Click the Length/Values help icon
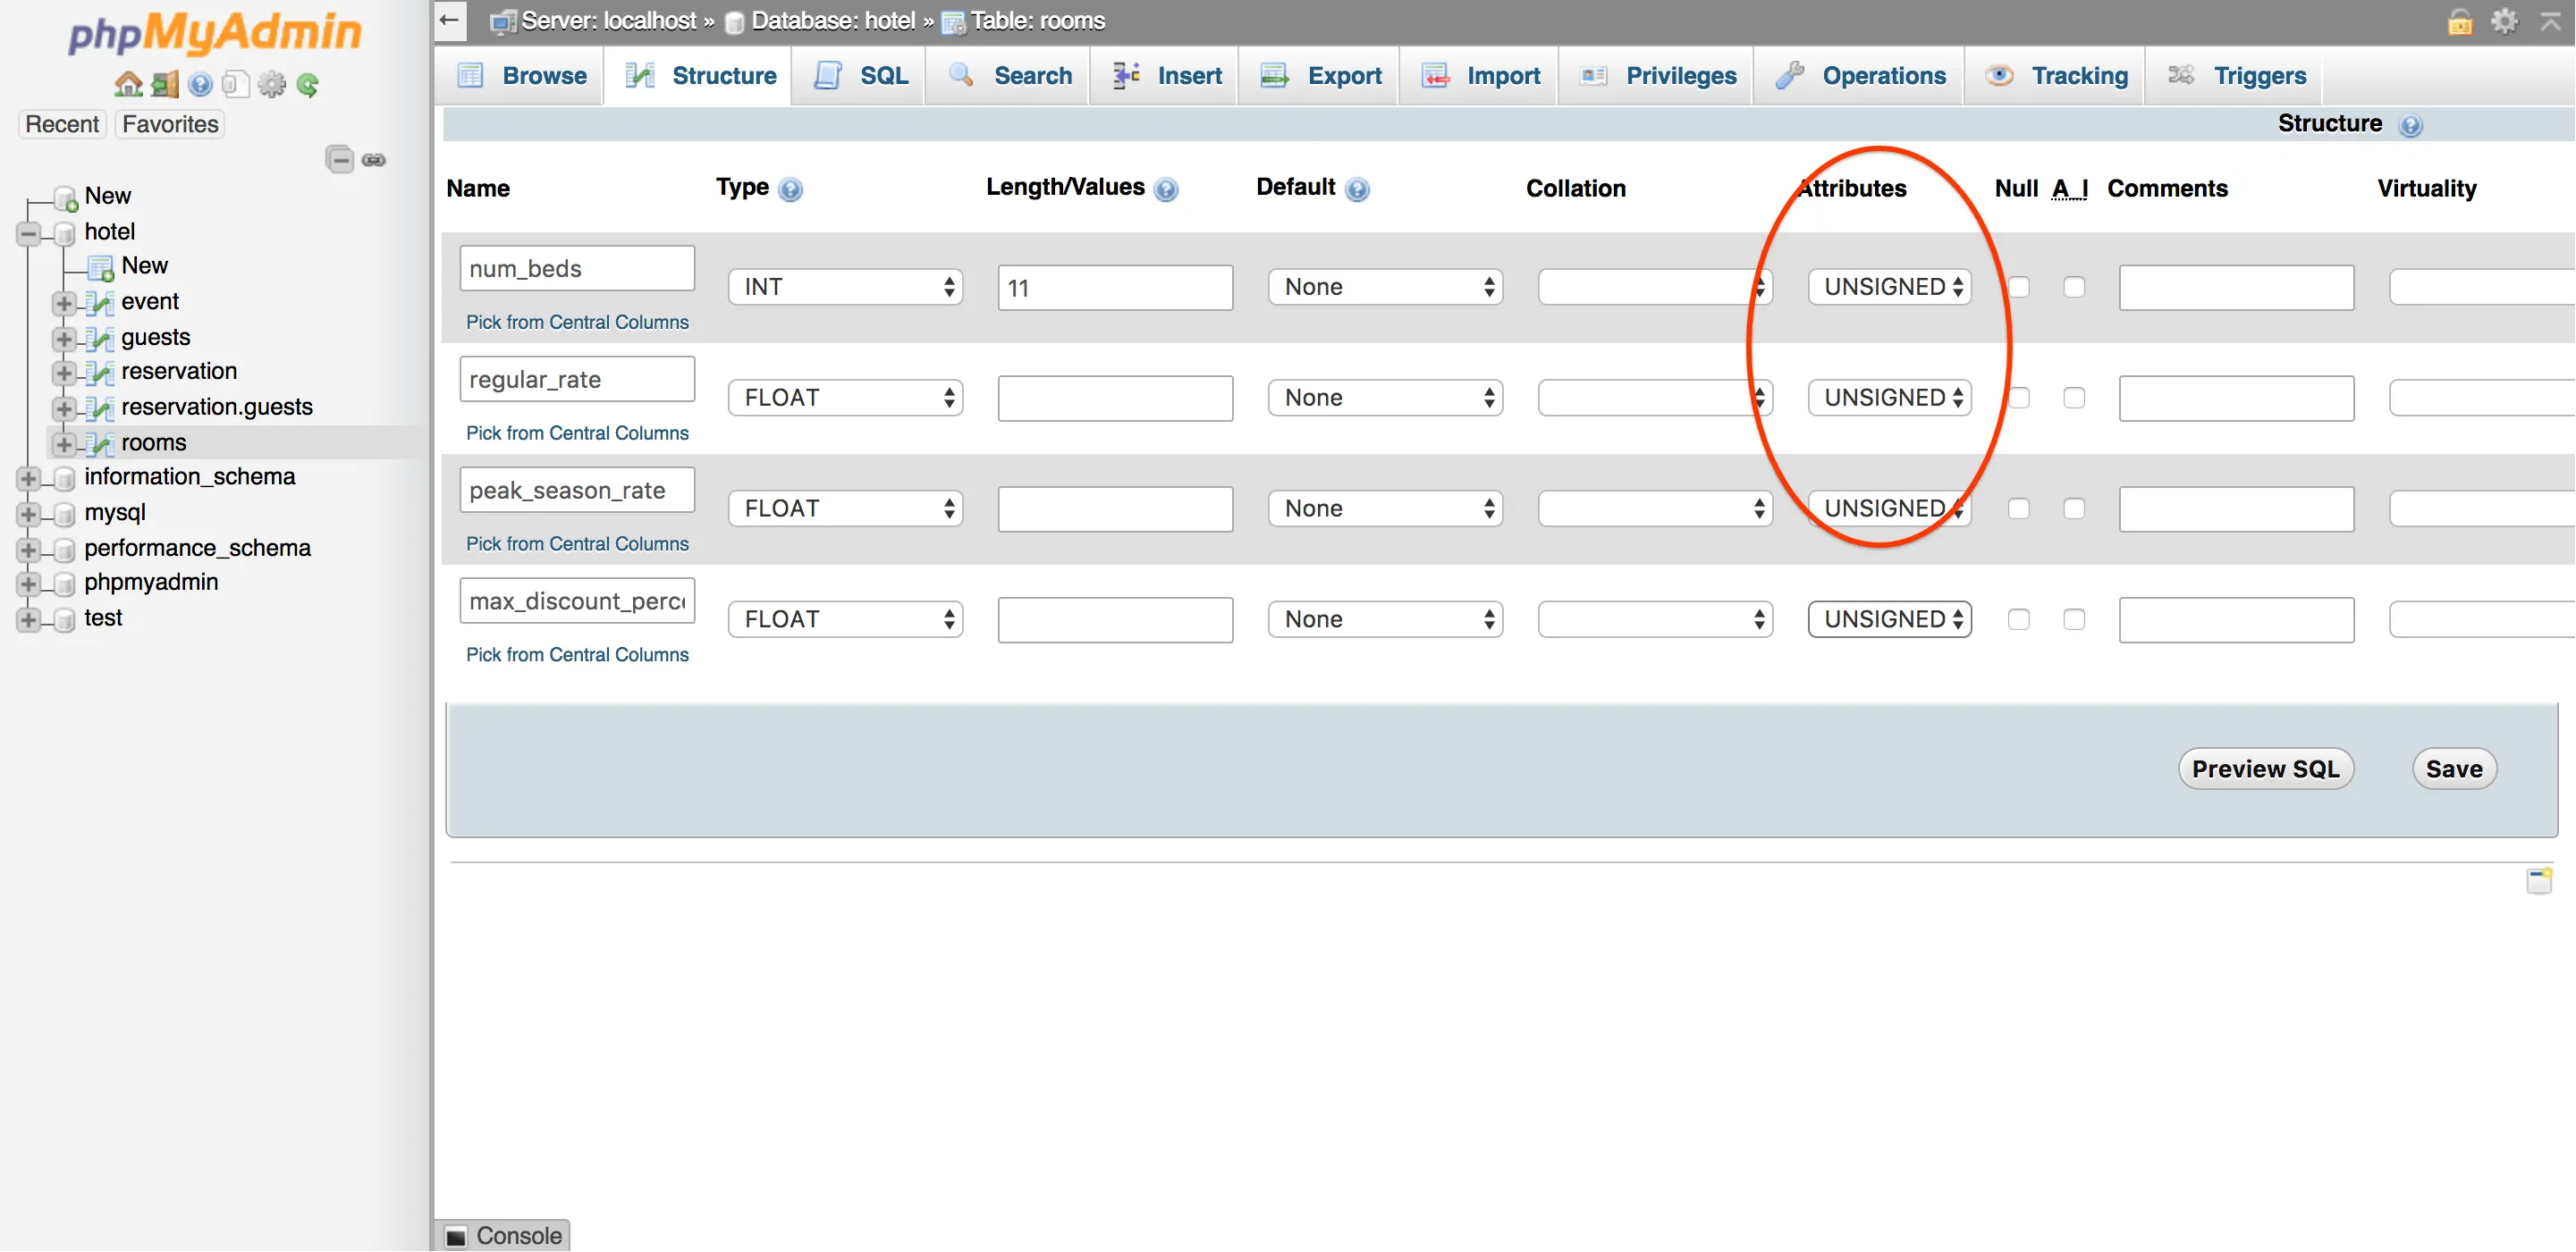 click(1166, 189)
